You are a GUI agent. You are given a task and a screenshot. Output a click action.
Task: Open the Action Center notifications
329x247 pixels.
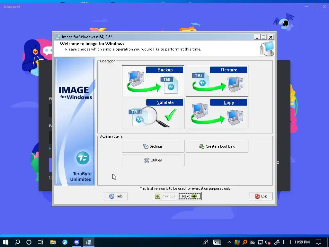(x=318, y=242)
